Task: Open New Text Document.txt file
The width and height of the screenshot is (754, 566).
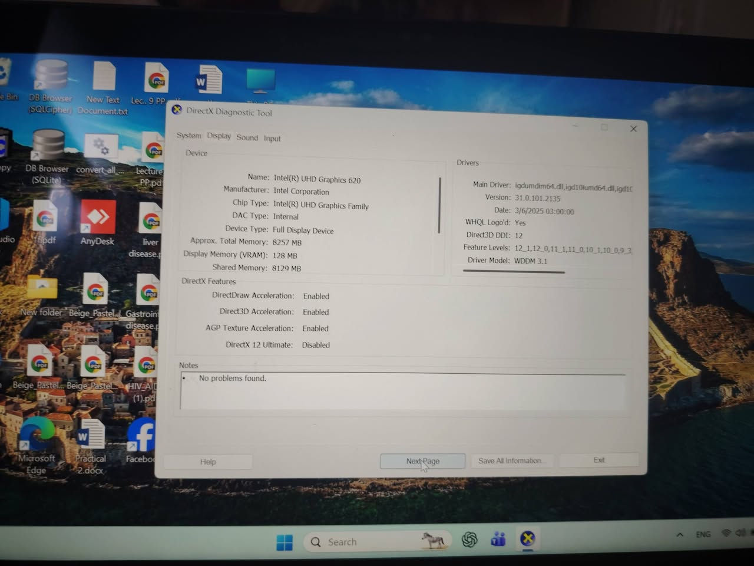Action: tap(104, 80)
